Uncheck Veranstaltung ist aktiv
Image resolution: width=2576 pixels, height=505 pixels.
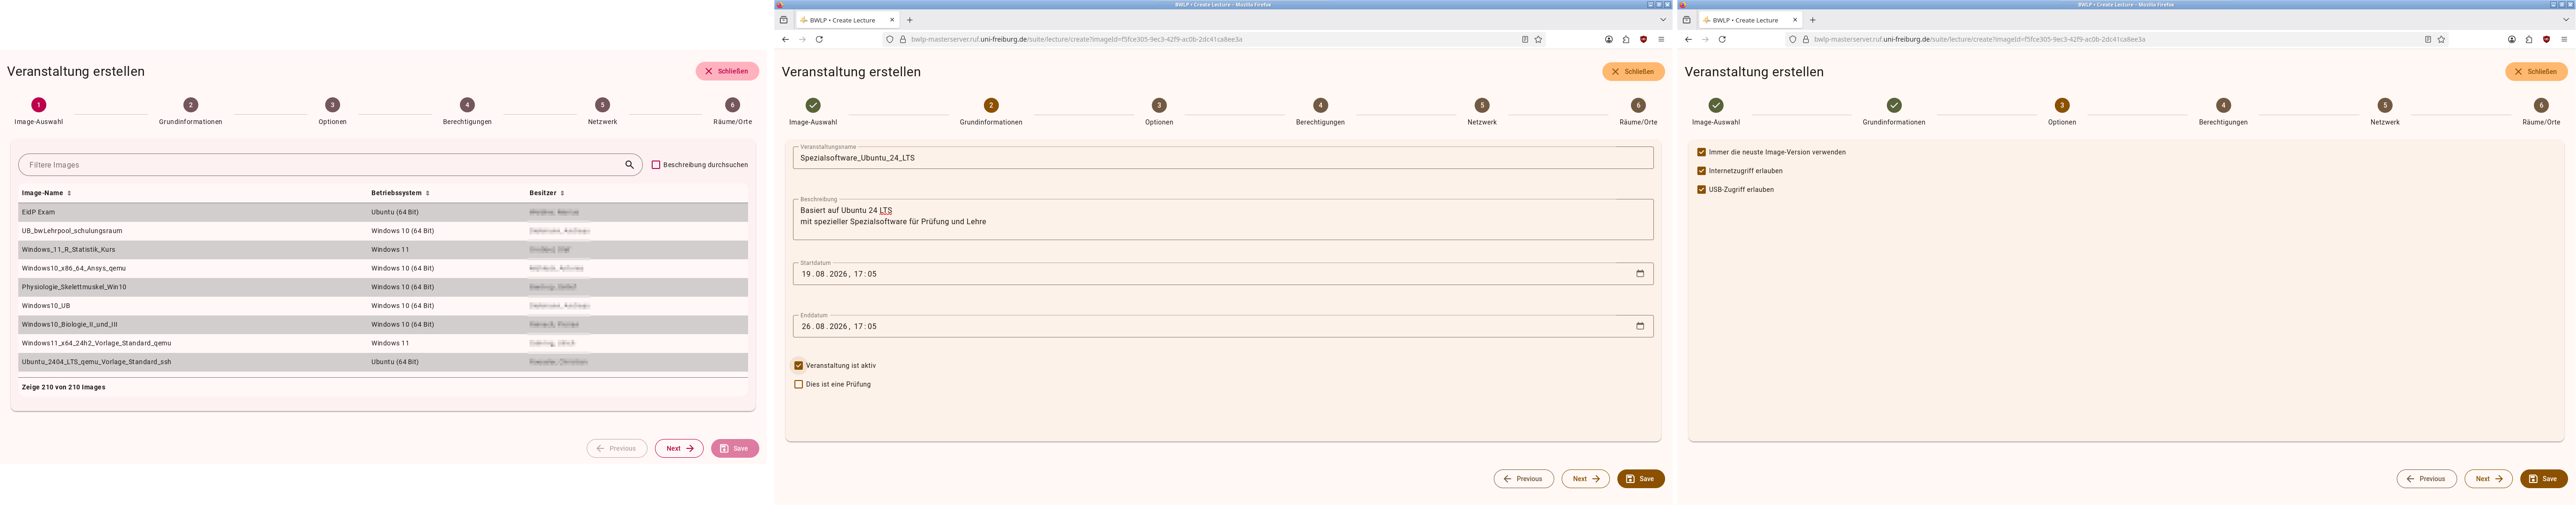tap(798, 366)
